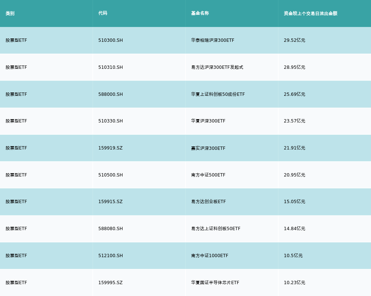The height and width of the screenshot is (296, 371).
Task: Click the 代码 column header
Action: (x=103, y=13)
